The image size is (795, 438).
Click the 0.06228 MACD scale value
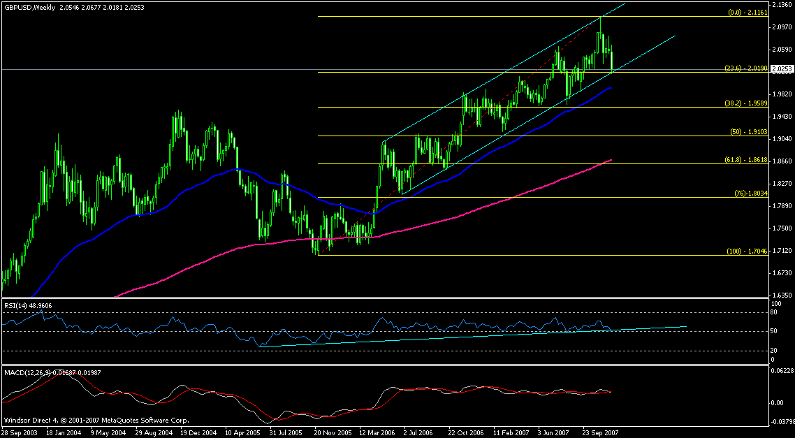tap(782, 371)
